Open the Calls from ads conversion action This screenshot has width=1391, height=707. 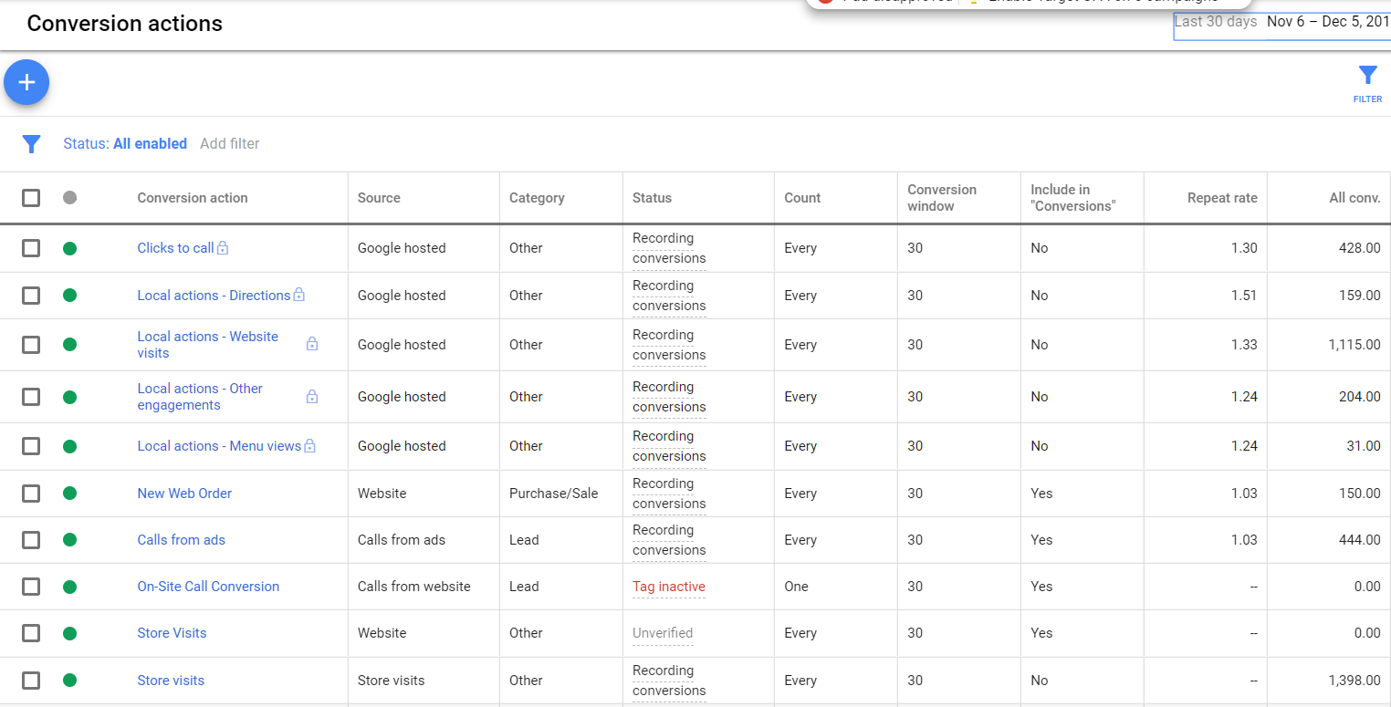[181, 540]
